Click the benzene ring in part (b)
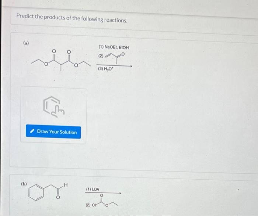Image resolution: width=258 pixels, height=216 pixels. [x=36, y=192]
